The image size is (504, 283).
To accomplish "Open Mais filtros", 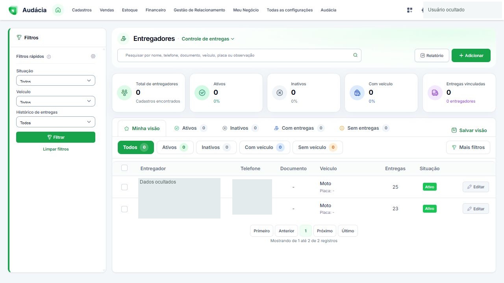I will coord(468,147).
